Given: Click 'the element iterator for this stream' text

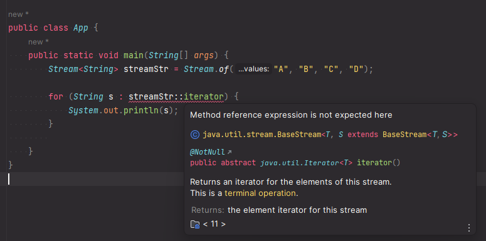Looking at the screenshot, I should tap(297, 210).
